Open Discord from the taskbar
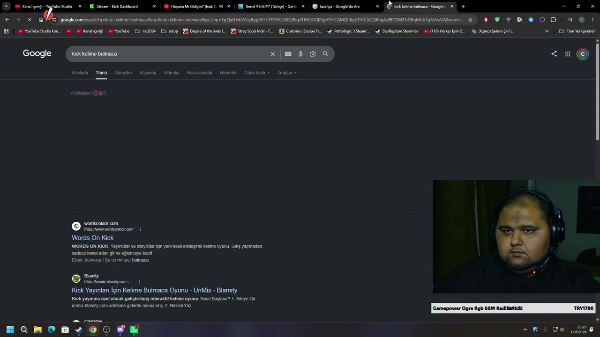The image size is (600, 337). click(120, 330)
